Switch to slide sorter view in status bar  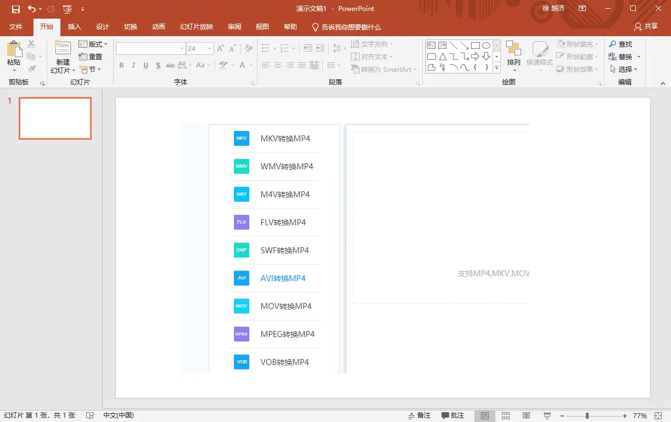tap(506, 416)
